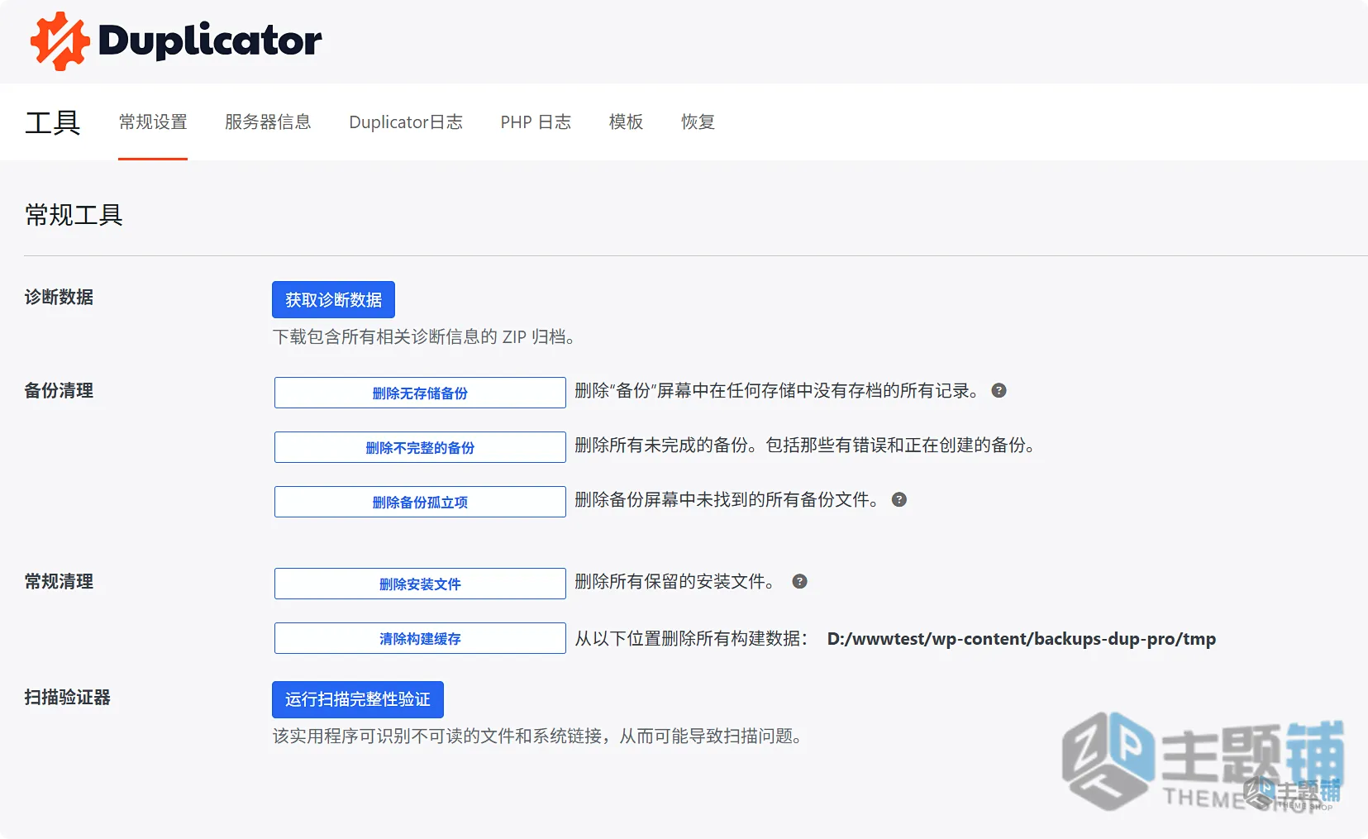1368x839 pixels.
Task: Click the Duplicator gear logo icon
Action: tap(60, 41)
